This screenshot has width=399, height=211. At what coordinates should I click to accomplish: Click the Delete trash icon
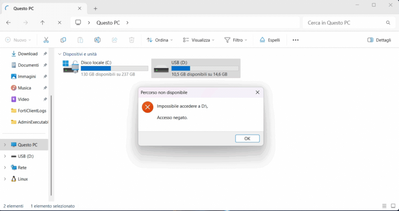[x=132, y=40]
